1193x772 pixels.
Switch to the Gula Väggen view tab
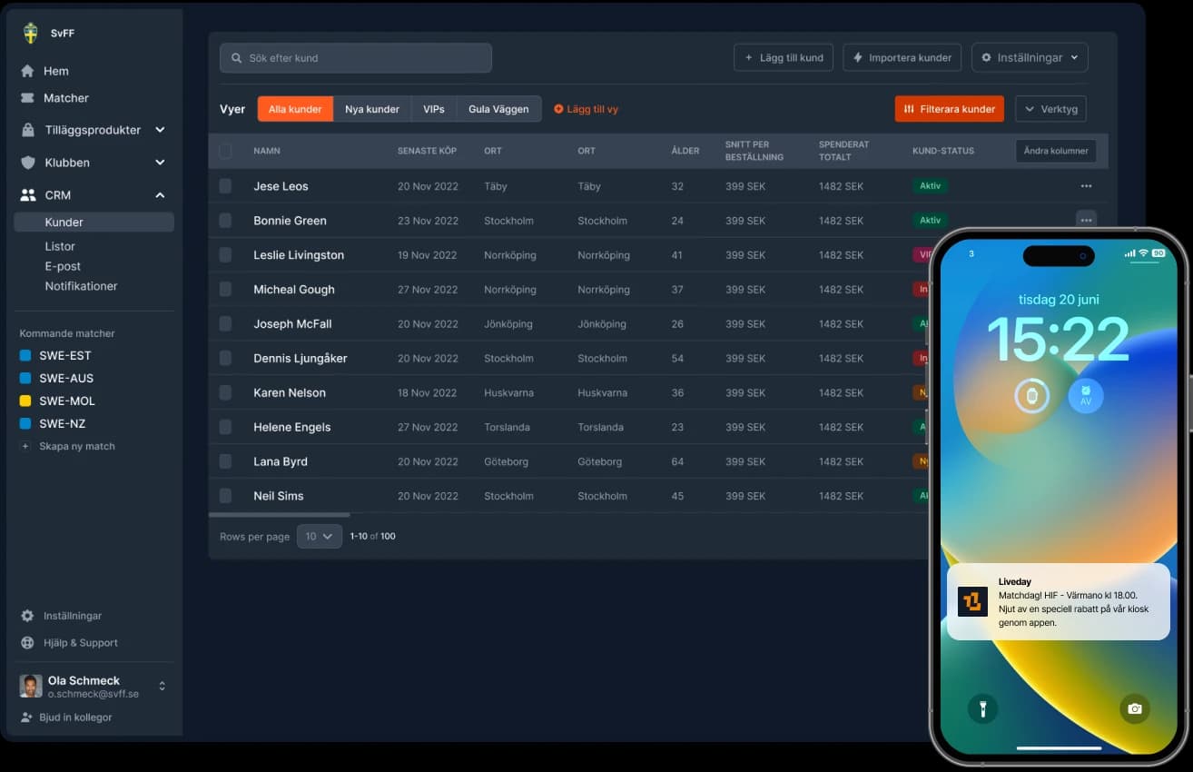(x=498, y=109)
